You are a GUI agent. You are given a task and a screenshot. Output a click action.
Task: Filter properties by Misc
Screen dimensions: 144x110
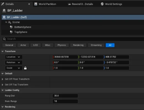point(48,45)
